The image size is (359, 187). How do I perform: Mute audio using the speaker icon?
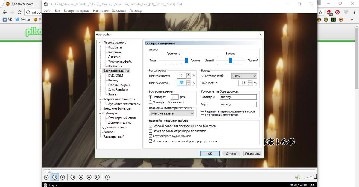[x=297, y=177]
